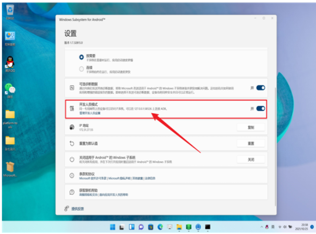Viewport: 316px width, 234px height.
Task: Open File Explorer from taskbar
Action: pyautogui.click(x=179, y=227)
